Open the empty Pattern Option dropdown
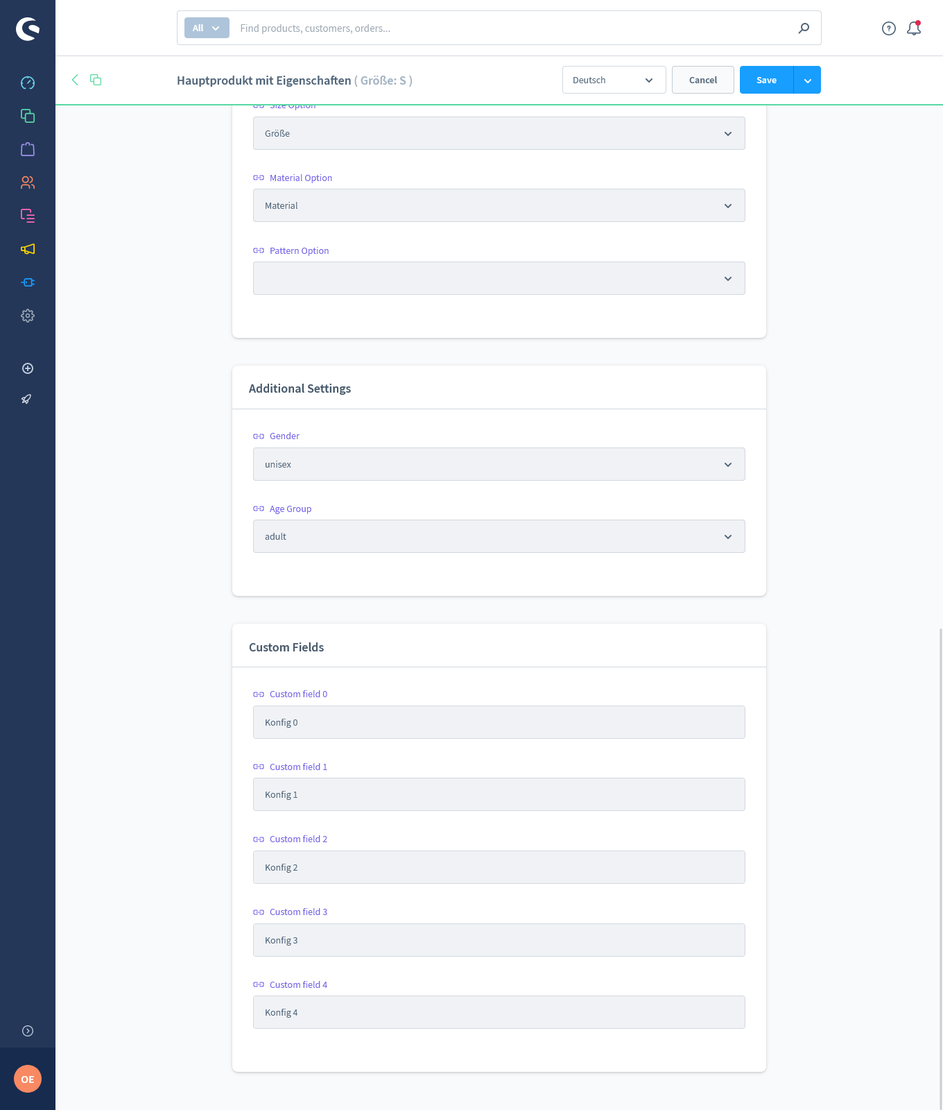 click(499, 278)
